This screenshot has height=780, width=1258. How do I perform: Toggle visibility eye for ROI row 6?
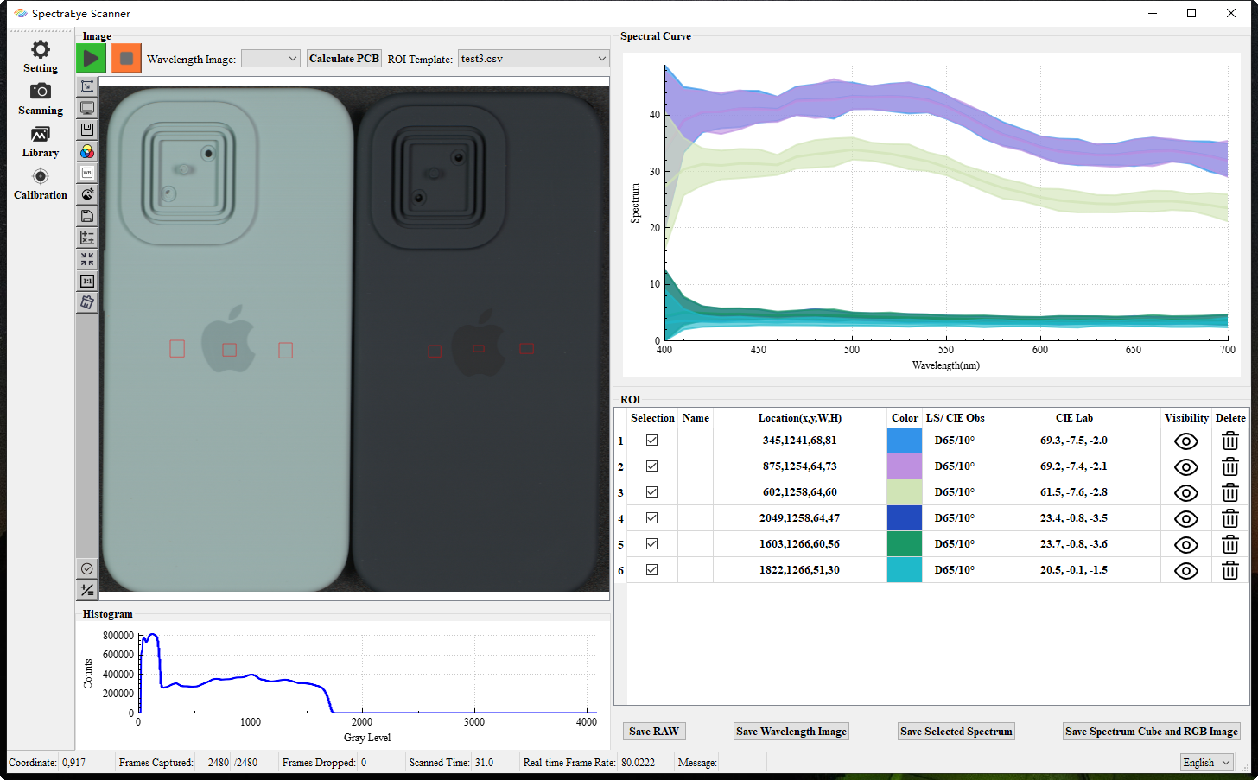pyautogui.click(x=1186, y=570)
